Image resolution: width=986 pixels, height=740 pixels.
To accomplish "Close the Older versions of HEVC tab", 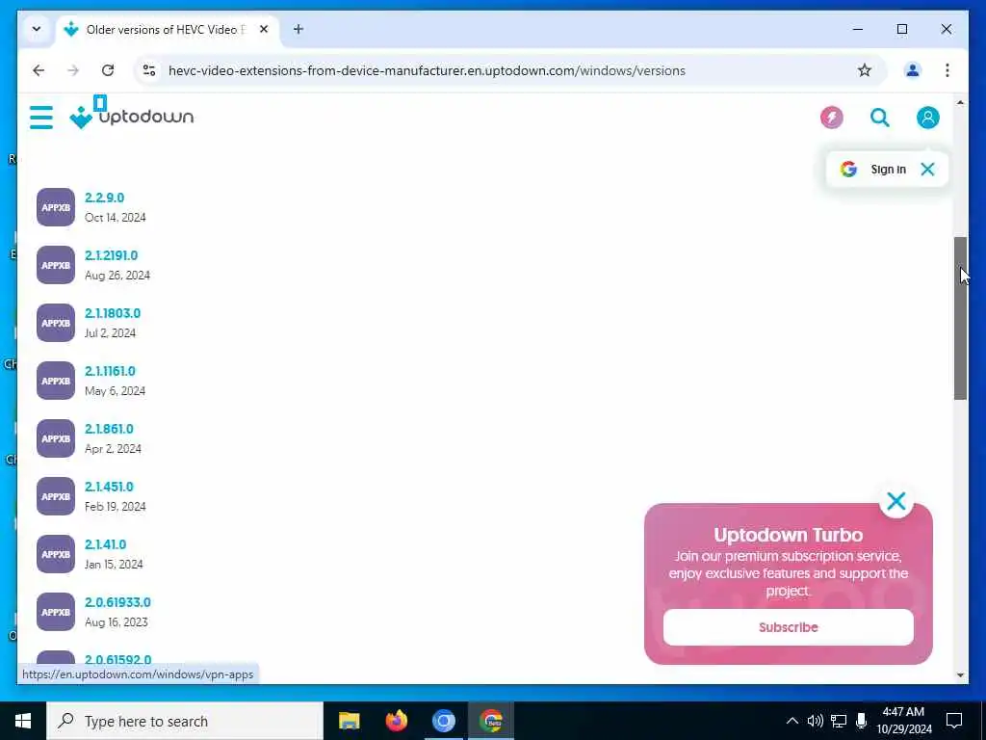I will pos(264,30).
